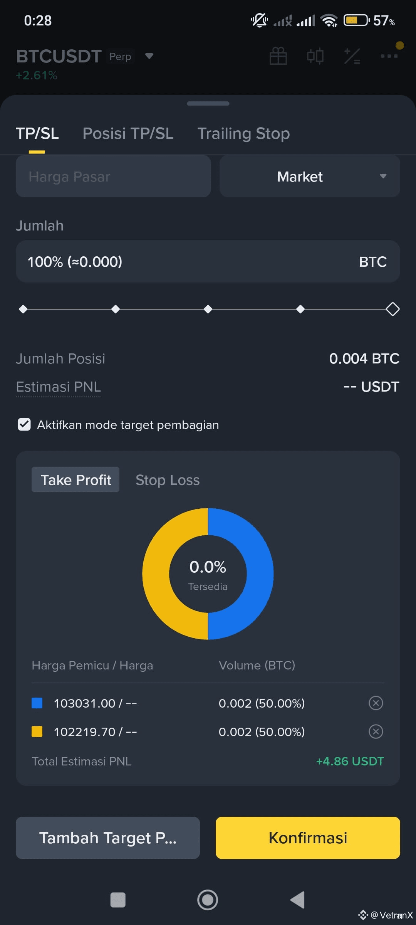Open the Market order type dropdown
The width and height of the screenshot is (416, 925).
309,177
